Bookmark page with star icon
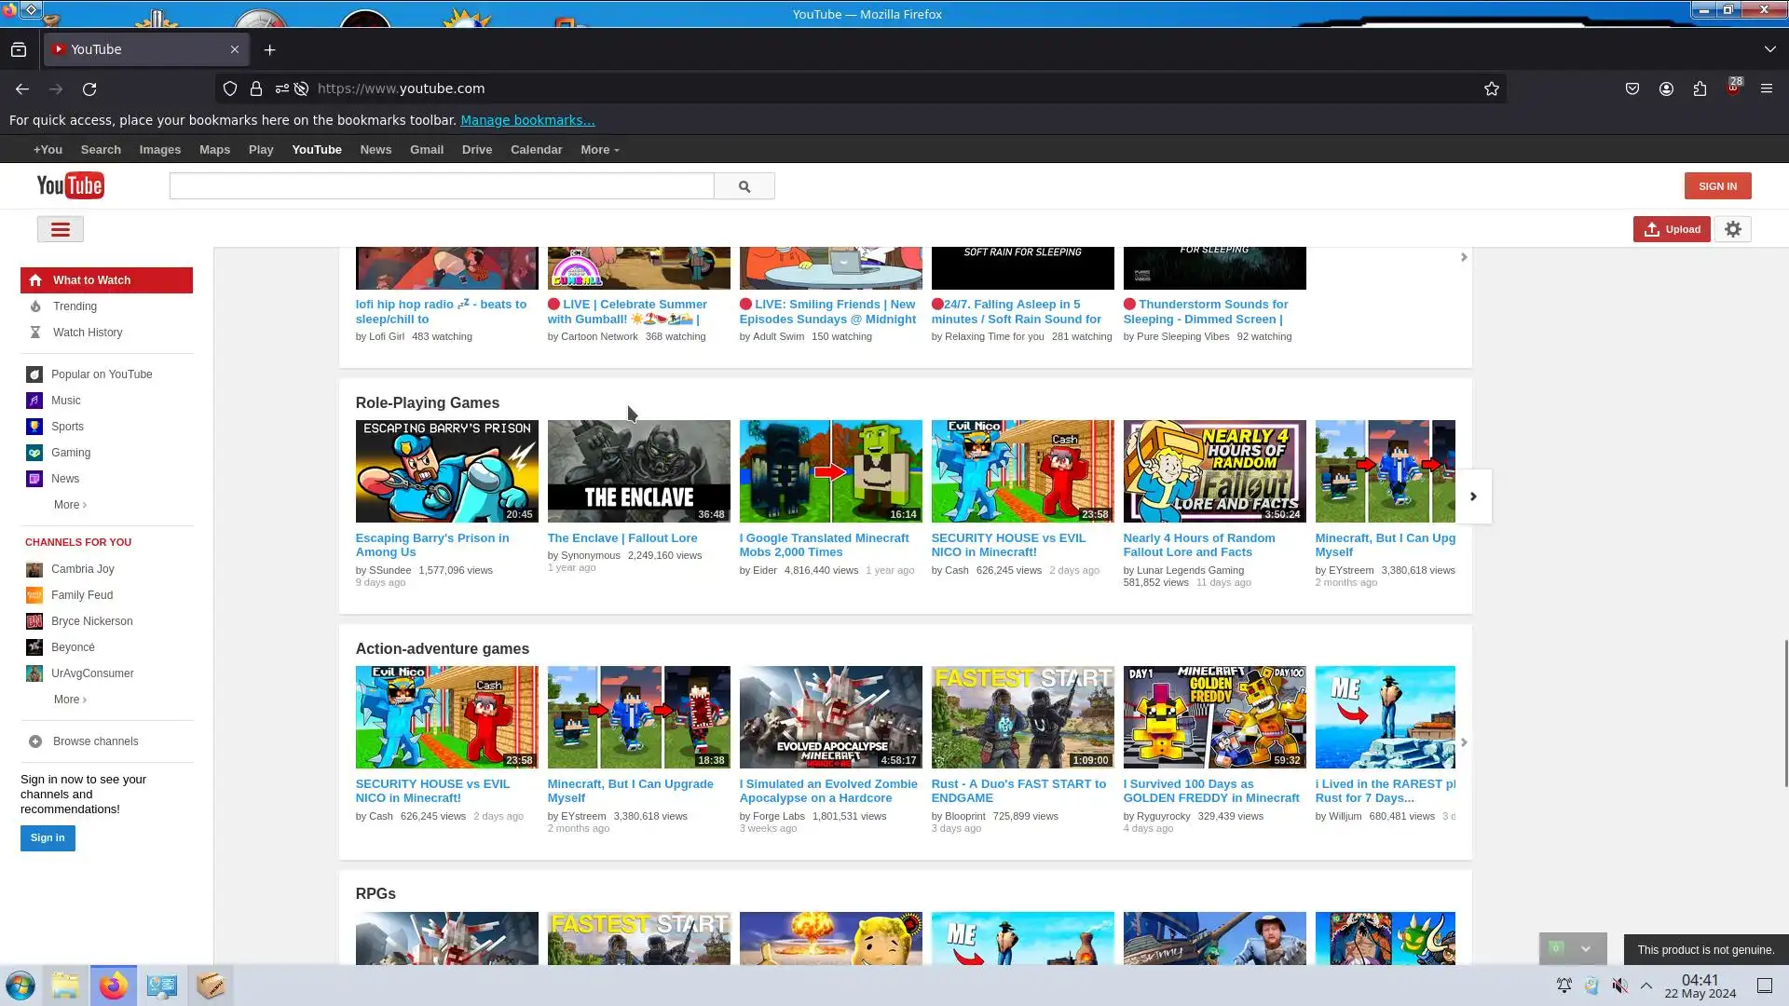Image resolution: width=1789 pixels, height=1006 pixels. click(x=1491, y=88)
